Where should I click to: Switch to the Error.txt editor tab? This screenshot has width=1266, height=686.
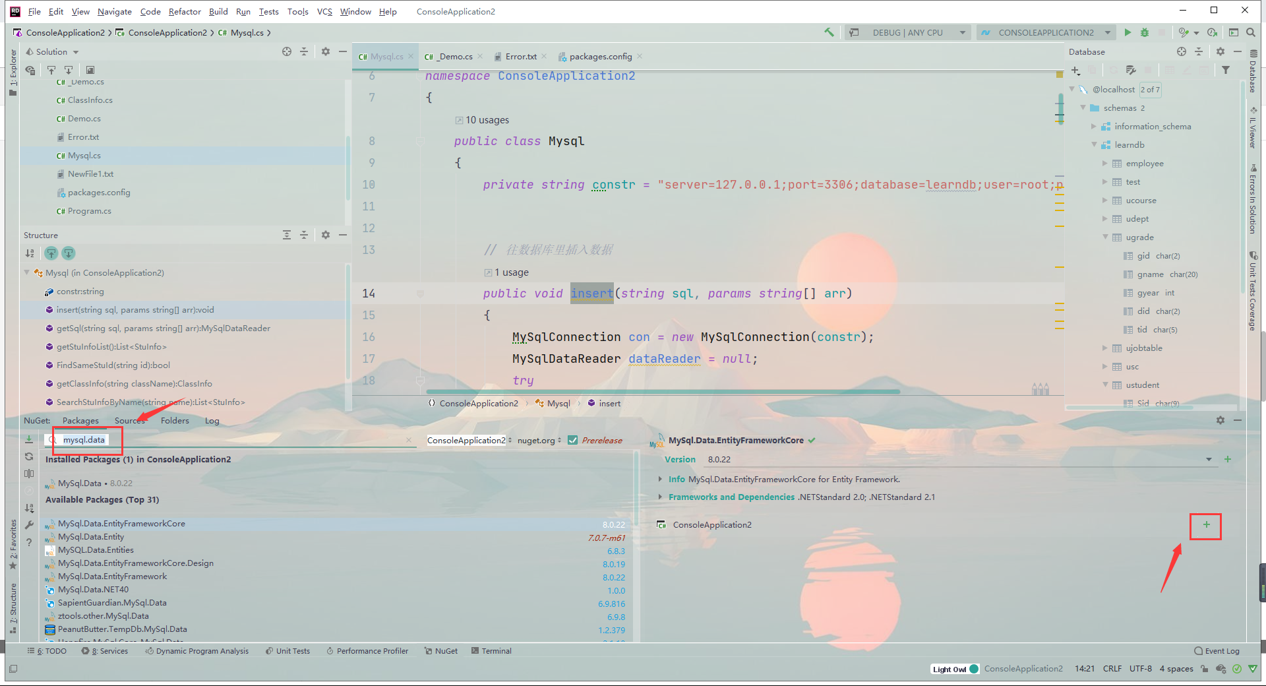(x=520, y=56)
